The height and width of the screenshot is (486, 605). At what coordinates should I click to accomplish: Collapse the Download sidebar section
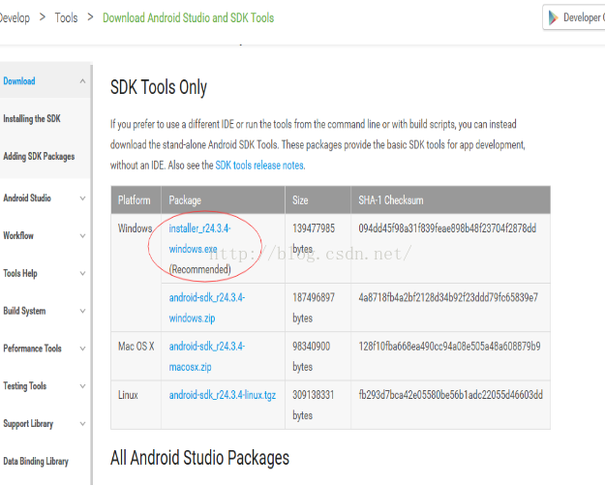point(83,81)
